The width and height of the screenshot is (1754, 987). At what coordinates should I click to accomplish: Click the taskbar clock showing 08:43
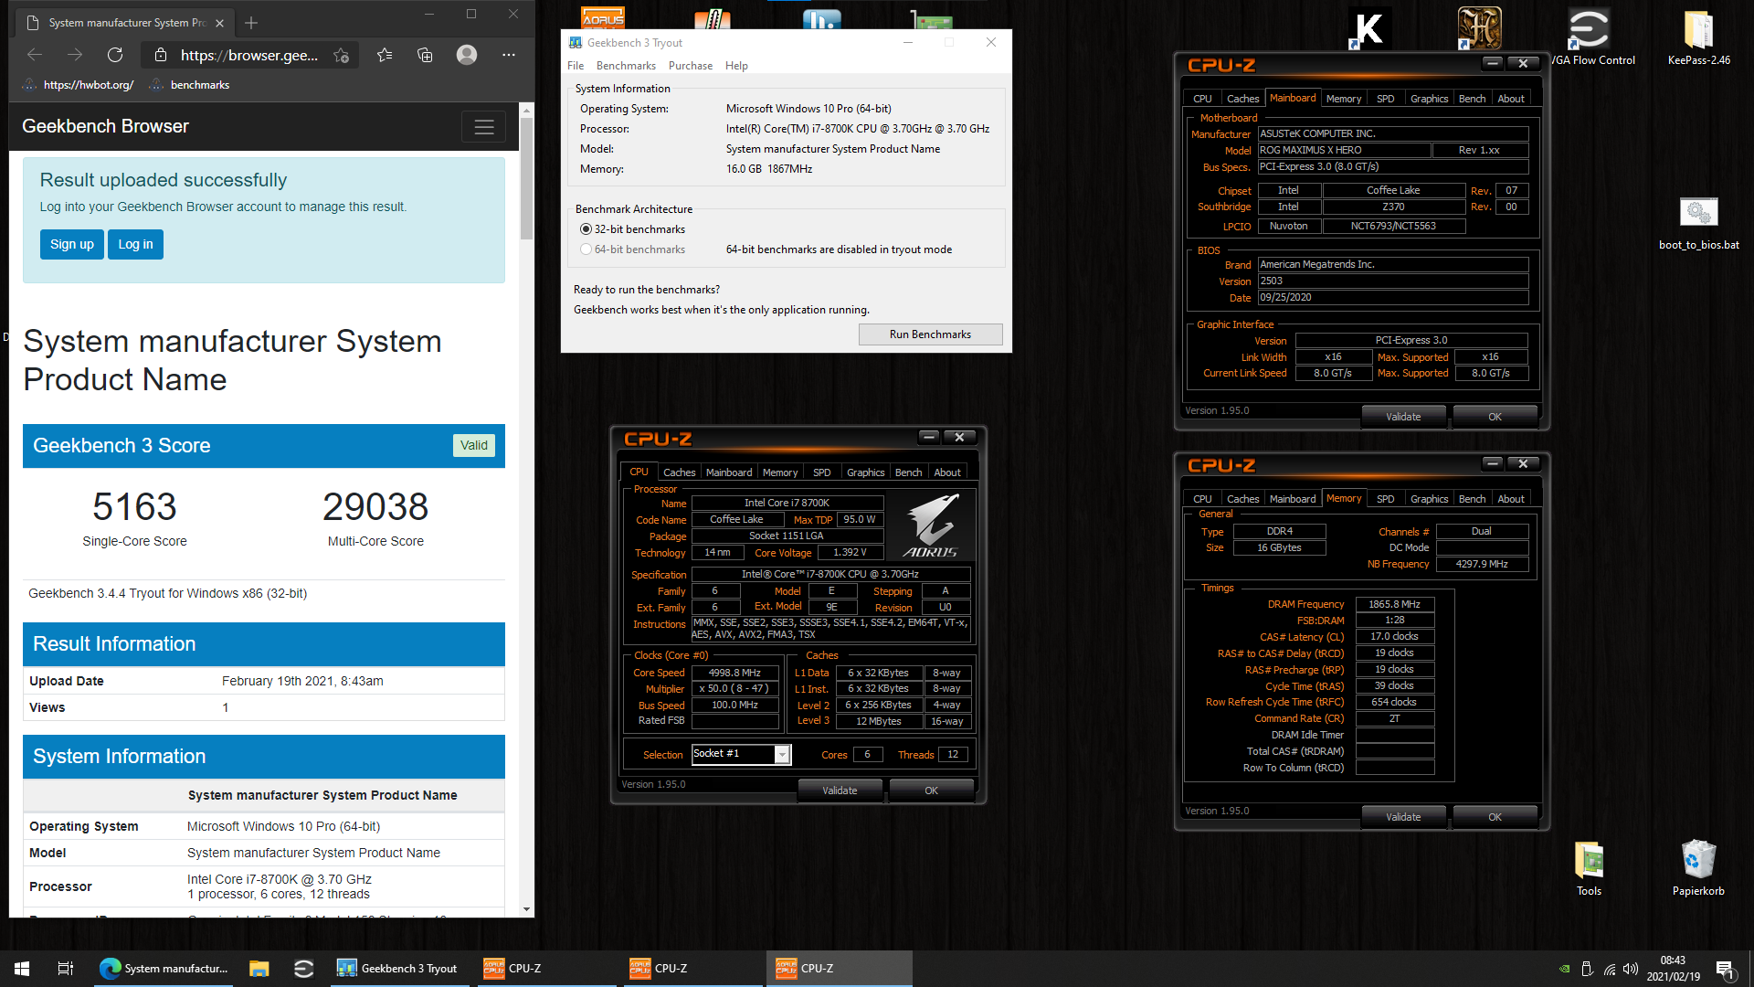tap(1674, 969)
